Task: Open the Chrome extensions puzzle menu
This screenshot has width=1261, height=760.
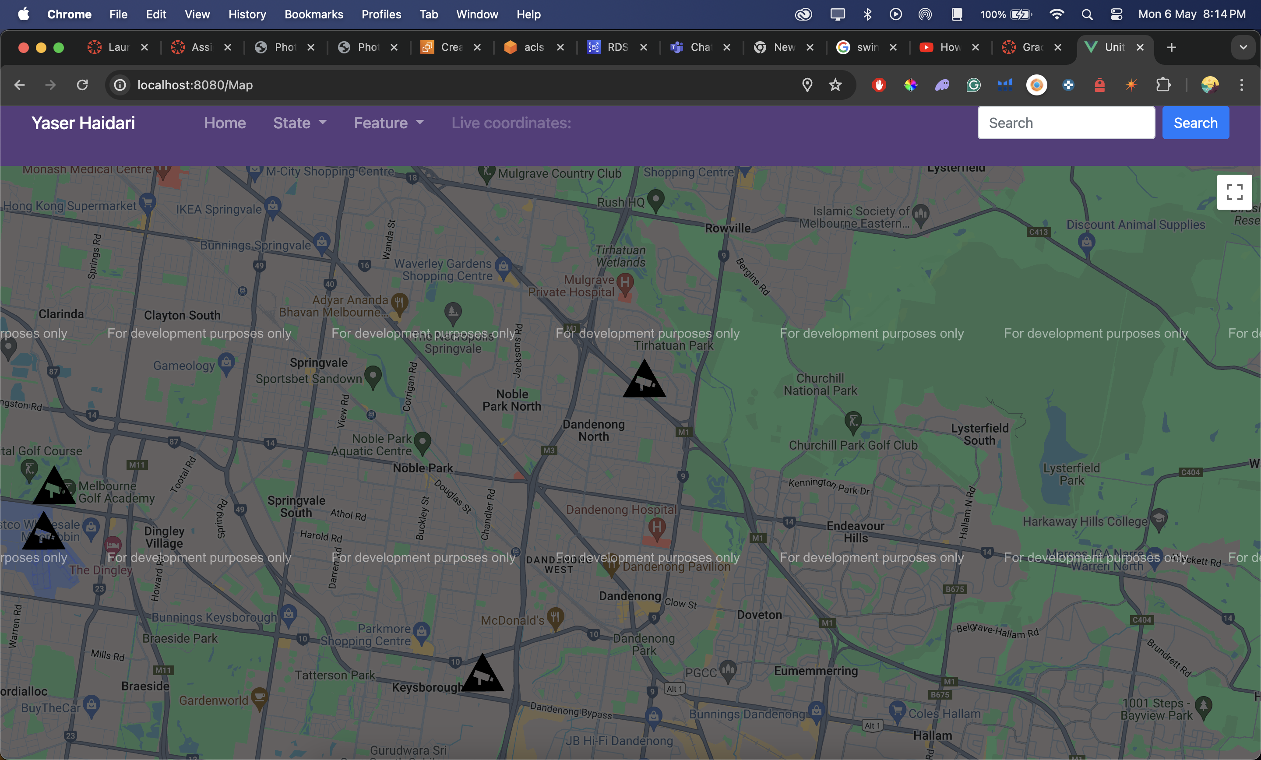Action: 1163,85
